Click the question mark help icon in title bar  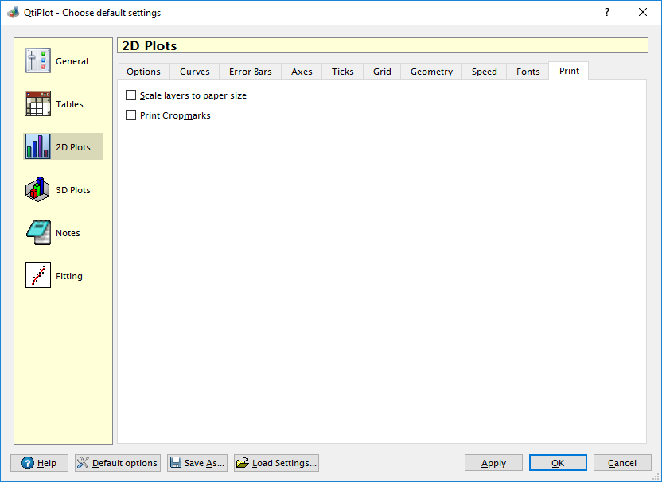(606, 13)
